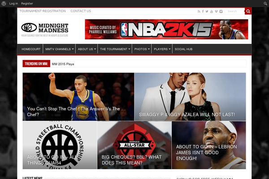Go to Social Hub menu item

pyautogui.click(x=183, y=49)
